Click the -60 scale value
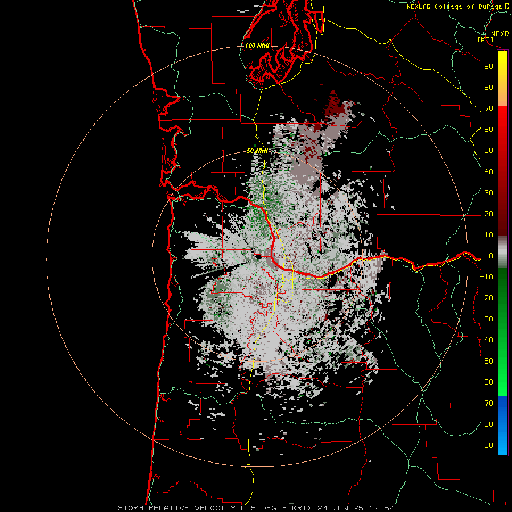The image size is (512, 512). pos(486,382)
